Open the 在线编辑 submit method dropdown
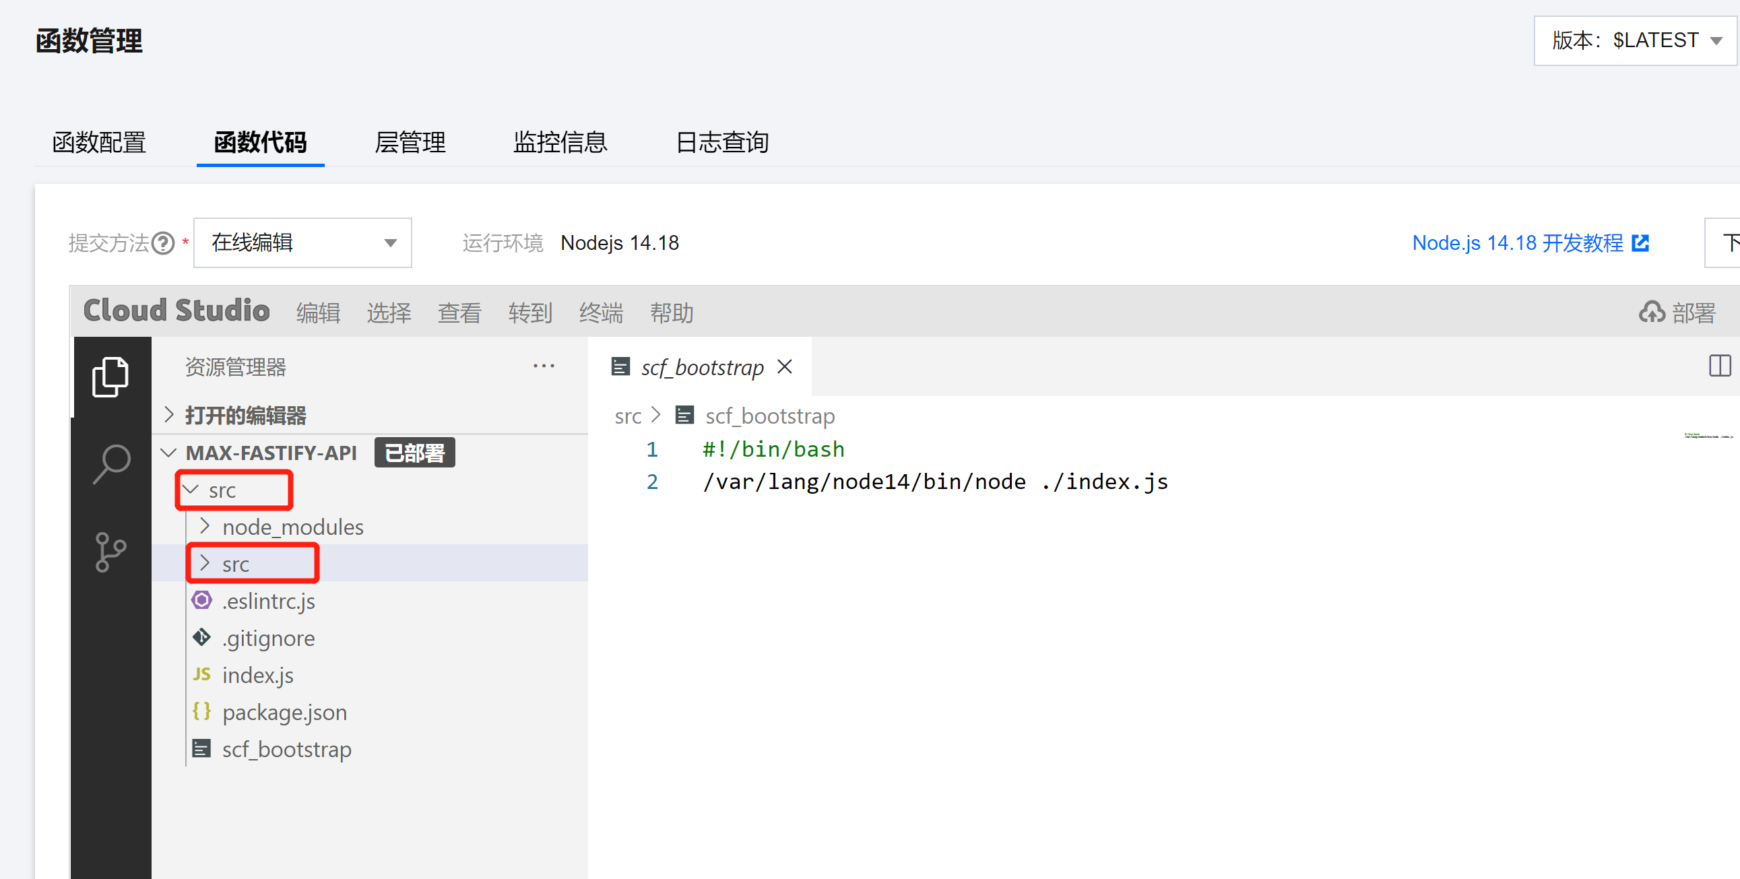This screenshot has width=1740, height=879. pyautogui.click(x=302, y=243)
